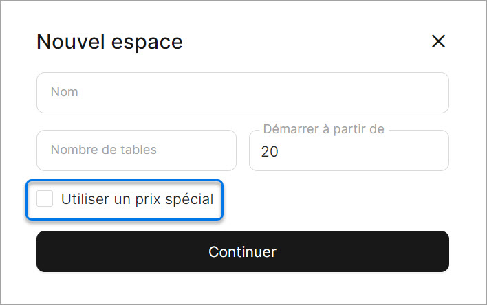Tick the Utiliser un prix spécial checkbox
487x305 pixels.
[x=45, y=199]
